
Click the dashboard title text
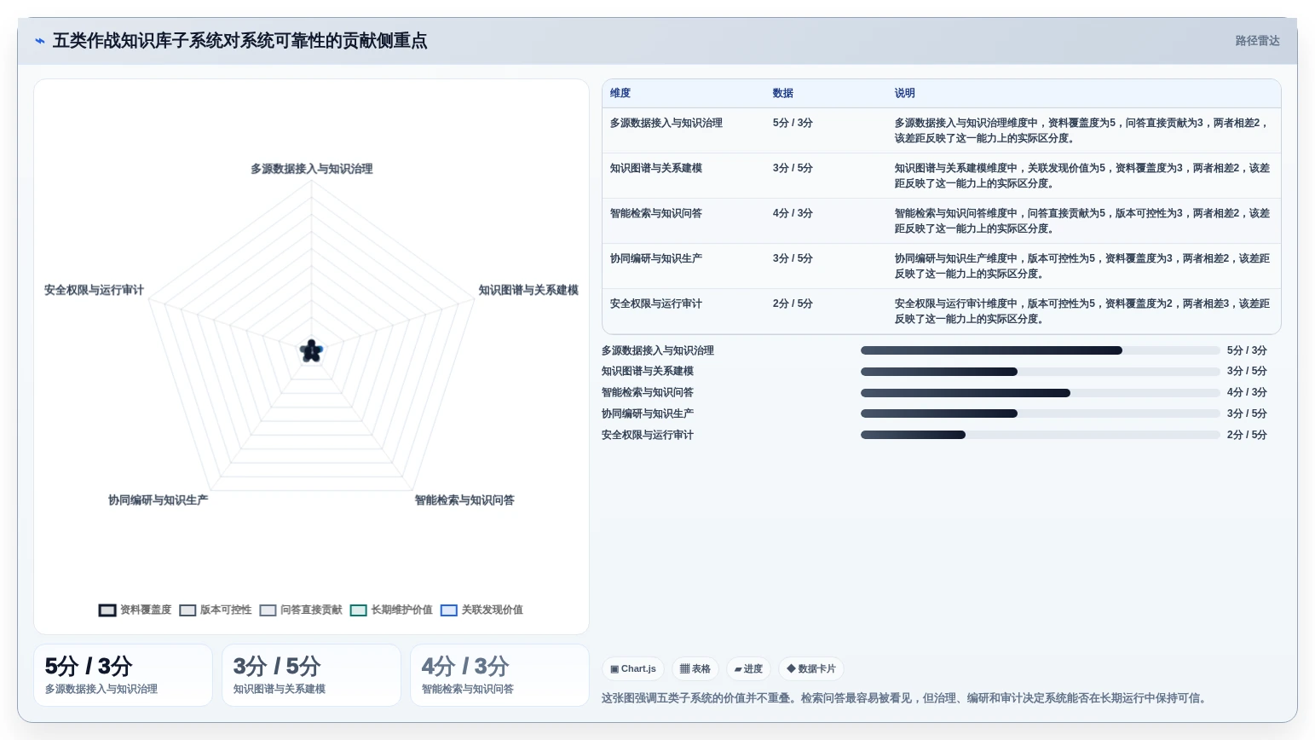(239, 41)
